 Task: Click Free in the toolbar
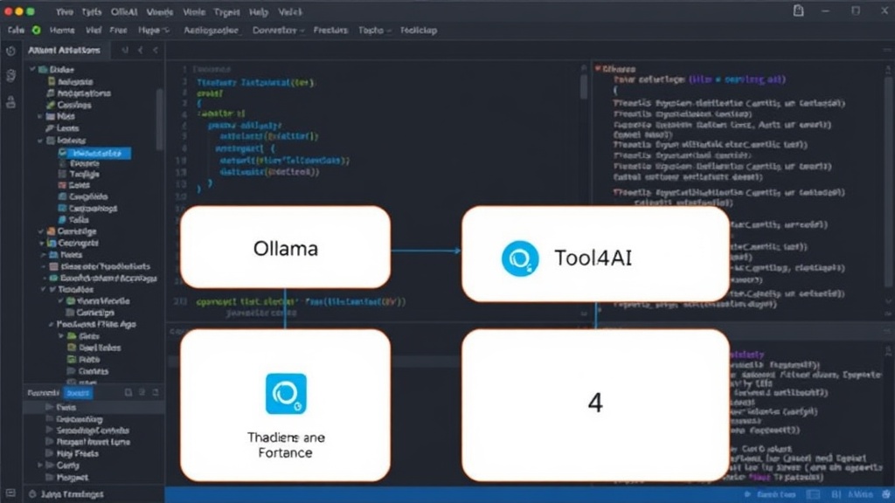(118, 31)
